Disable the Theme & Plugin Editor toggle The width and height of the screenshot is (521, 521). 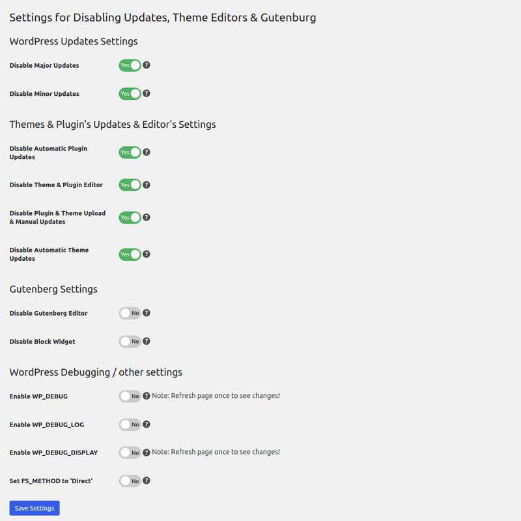pyautogui.click(x=130, y=185)
